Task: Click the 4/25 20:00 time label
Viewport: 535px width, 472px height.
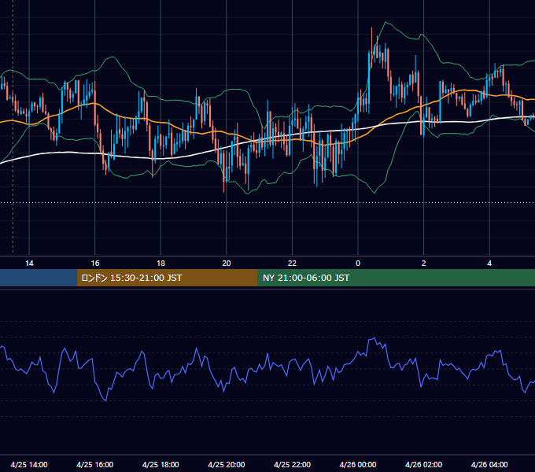Action: pos(227,464)
